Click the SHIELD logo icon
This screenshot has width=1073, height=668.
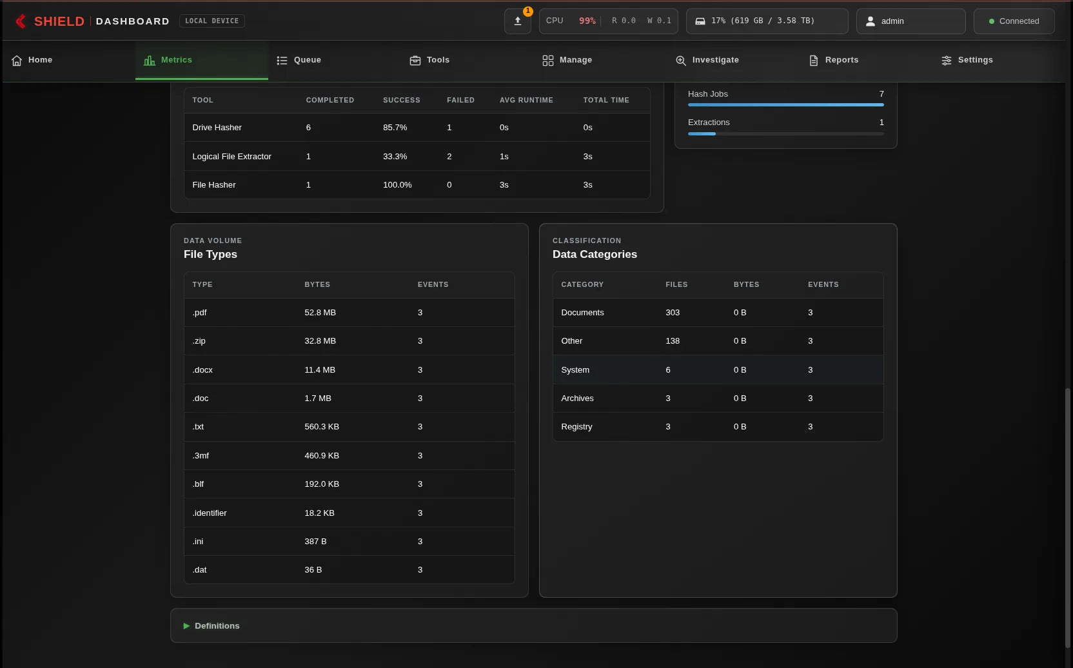[x=21, y=21]
